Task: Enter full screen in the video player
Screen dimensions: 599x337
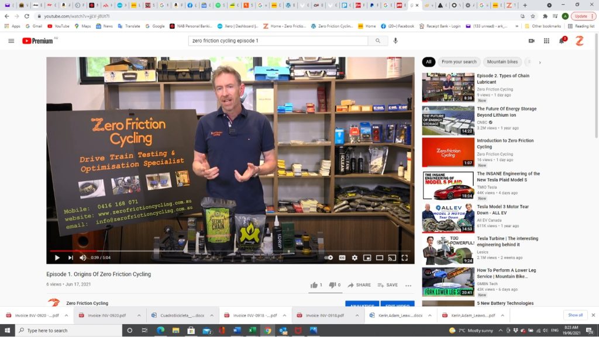Action: pos(405,258)
